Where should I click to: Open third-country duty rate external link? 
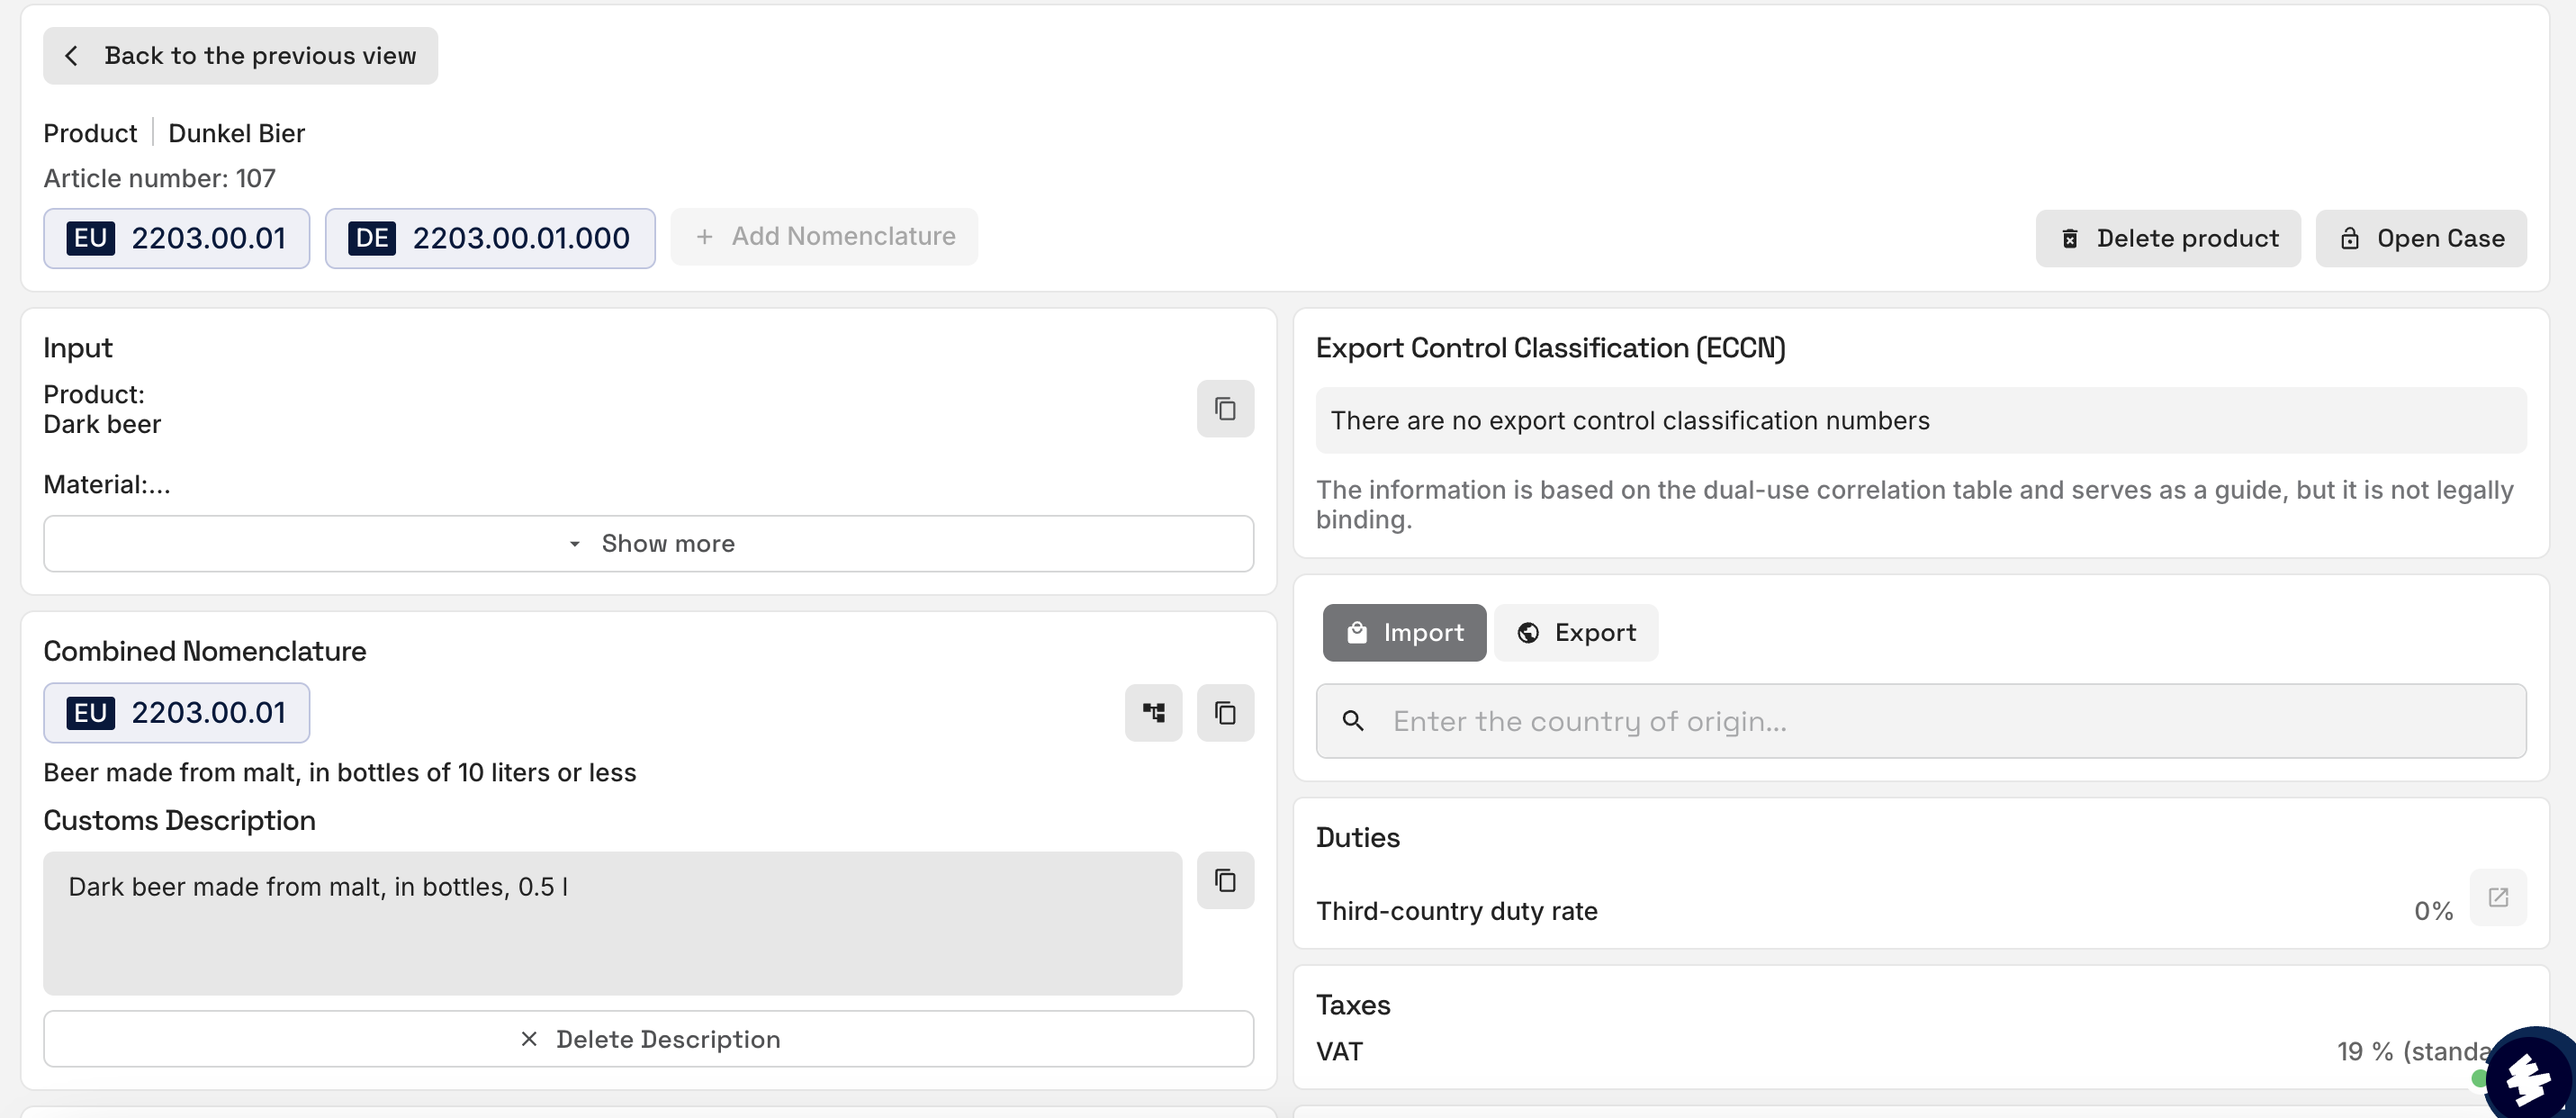[2497, 897]
